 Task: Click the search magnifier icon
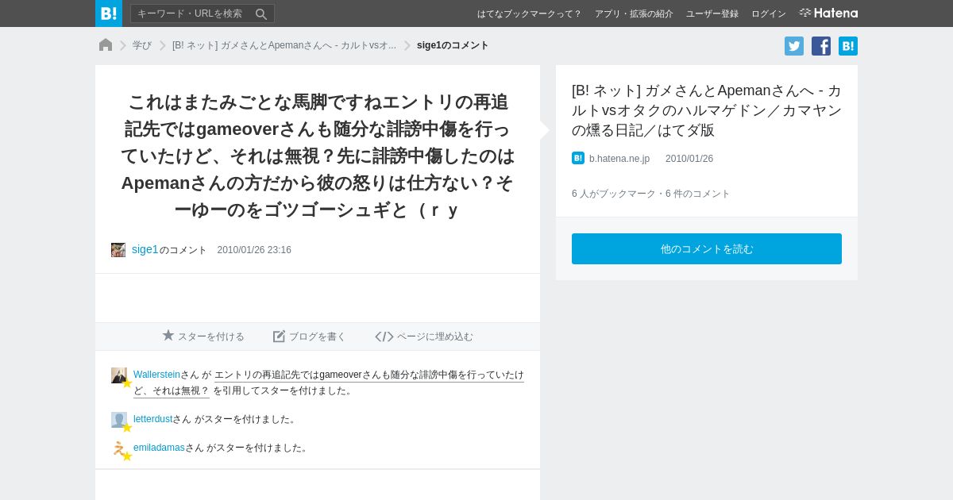tap(261, 13)
